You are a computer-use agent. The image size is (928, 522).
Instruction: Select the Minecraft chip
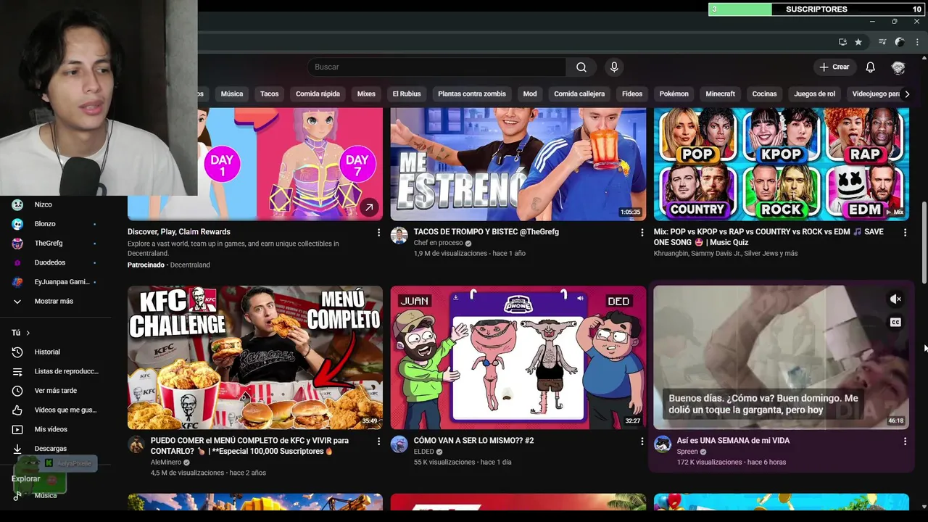pos(721,94)
